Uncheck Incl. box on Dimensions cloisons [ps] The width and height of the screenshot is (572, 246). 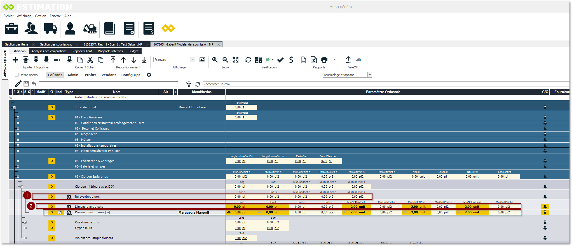click(x=60, y=212)
